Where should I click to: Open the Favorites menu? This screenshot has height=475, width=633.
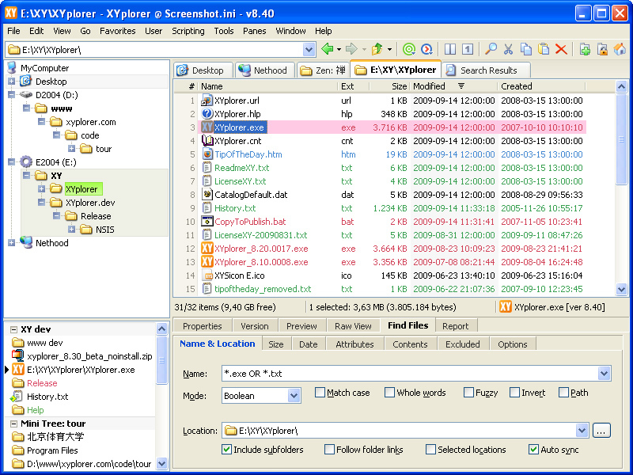(x=117, y=31)
